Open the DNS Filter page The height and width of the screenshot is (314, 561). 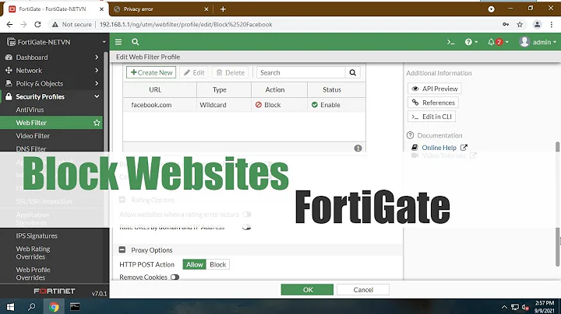30,148
